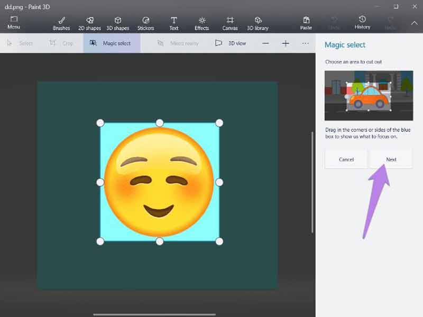
Task: Click the Next button
Action: [x=391, y=159]
